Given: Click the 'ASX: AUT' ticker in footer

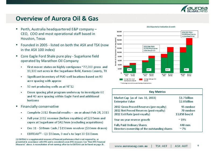Looking at the screenshot, I should [181, 146].
